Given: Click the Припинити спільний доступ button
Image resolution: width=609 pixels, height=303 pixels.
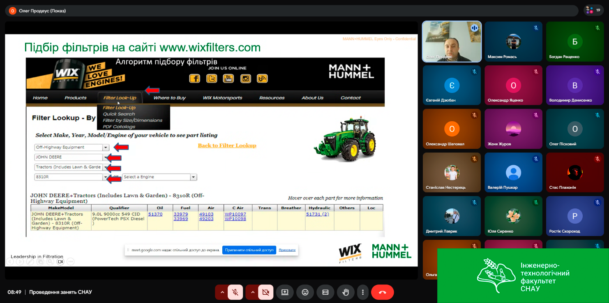Looking at the screenshot, I should tap(249, 250).
